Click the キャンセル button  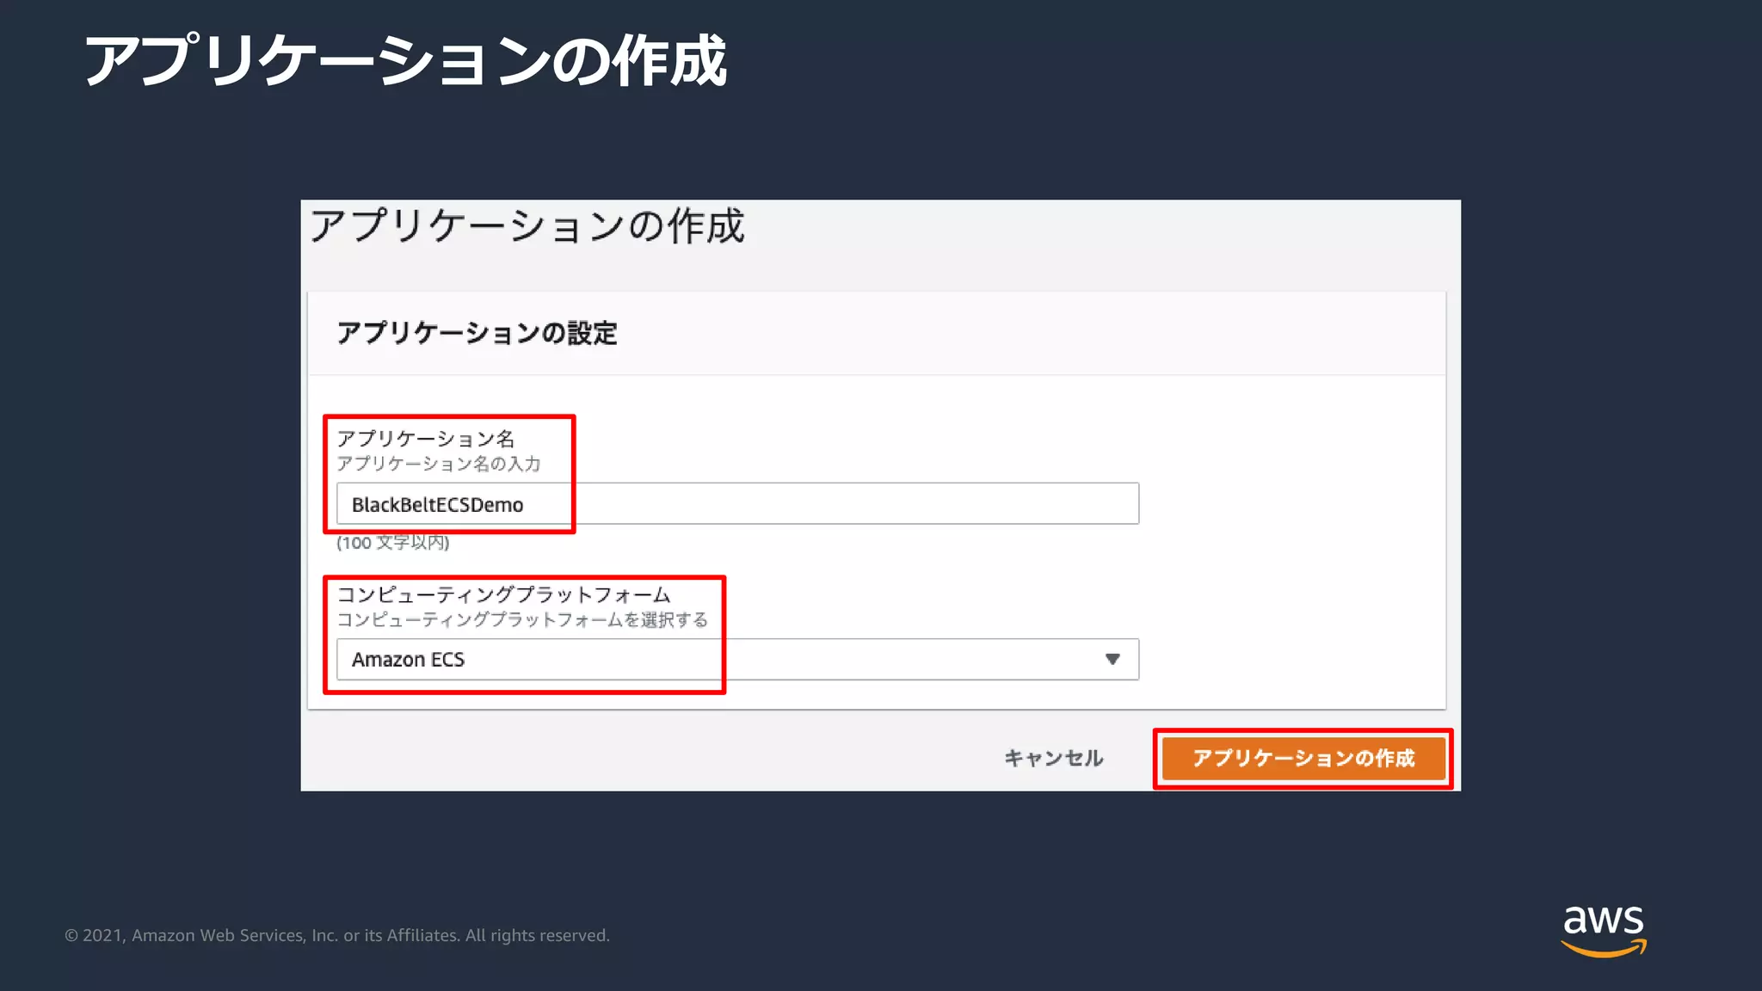[x=1053, y=758]
